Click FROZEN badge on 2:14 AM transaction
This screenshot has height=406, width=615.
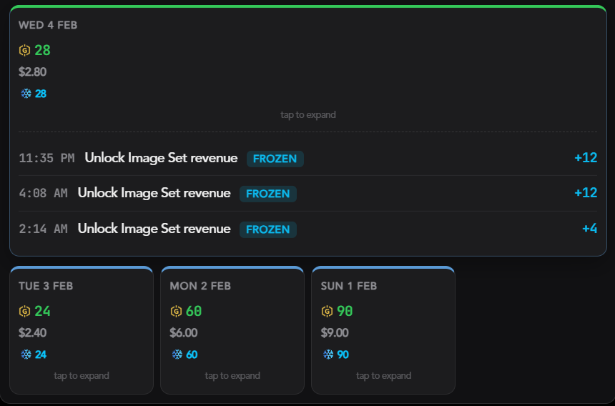267,229
